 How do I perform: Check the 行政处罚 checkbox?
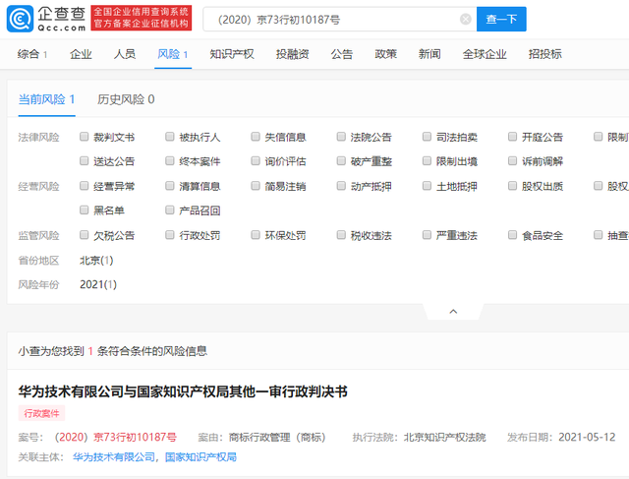[171, 235]
